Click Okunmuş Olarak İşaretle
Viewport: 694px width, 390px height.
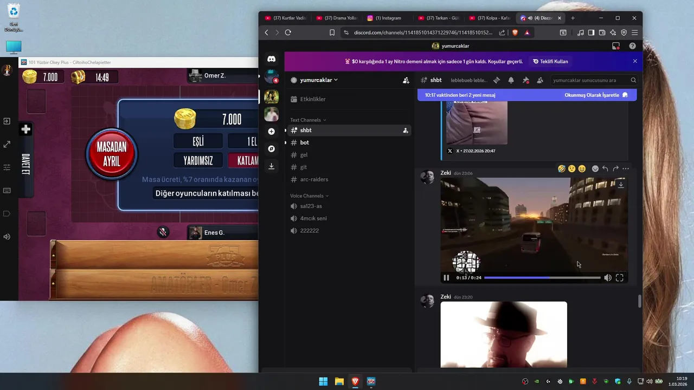pyautogui.click(x=596, y=95)
